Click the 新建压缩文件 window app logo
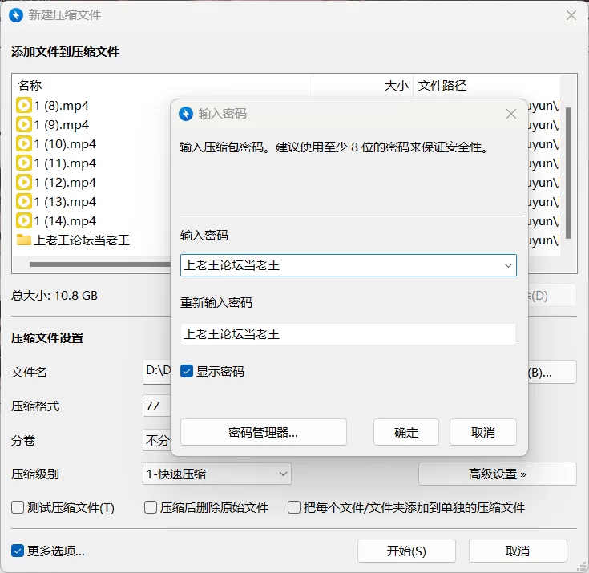 pos(15,15)
